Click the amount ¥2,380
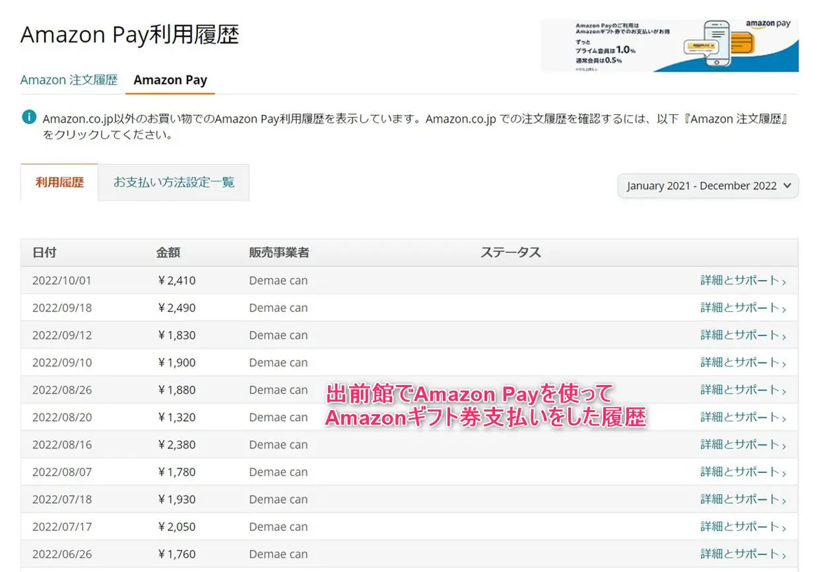 pos(176,445)
